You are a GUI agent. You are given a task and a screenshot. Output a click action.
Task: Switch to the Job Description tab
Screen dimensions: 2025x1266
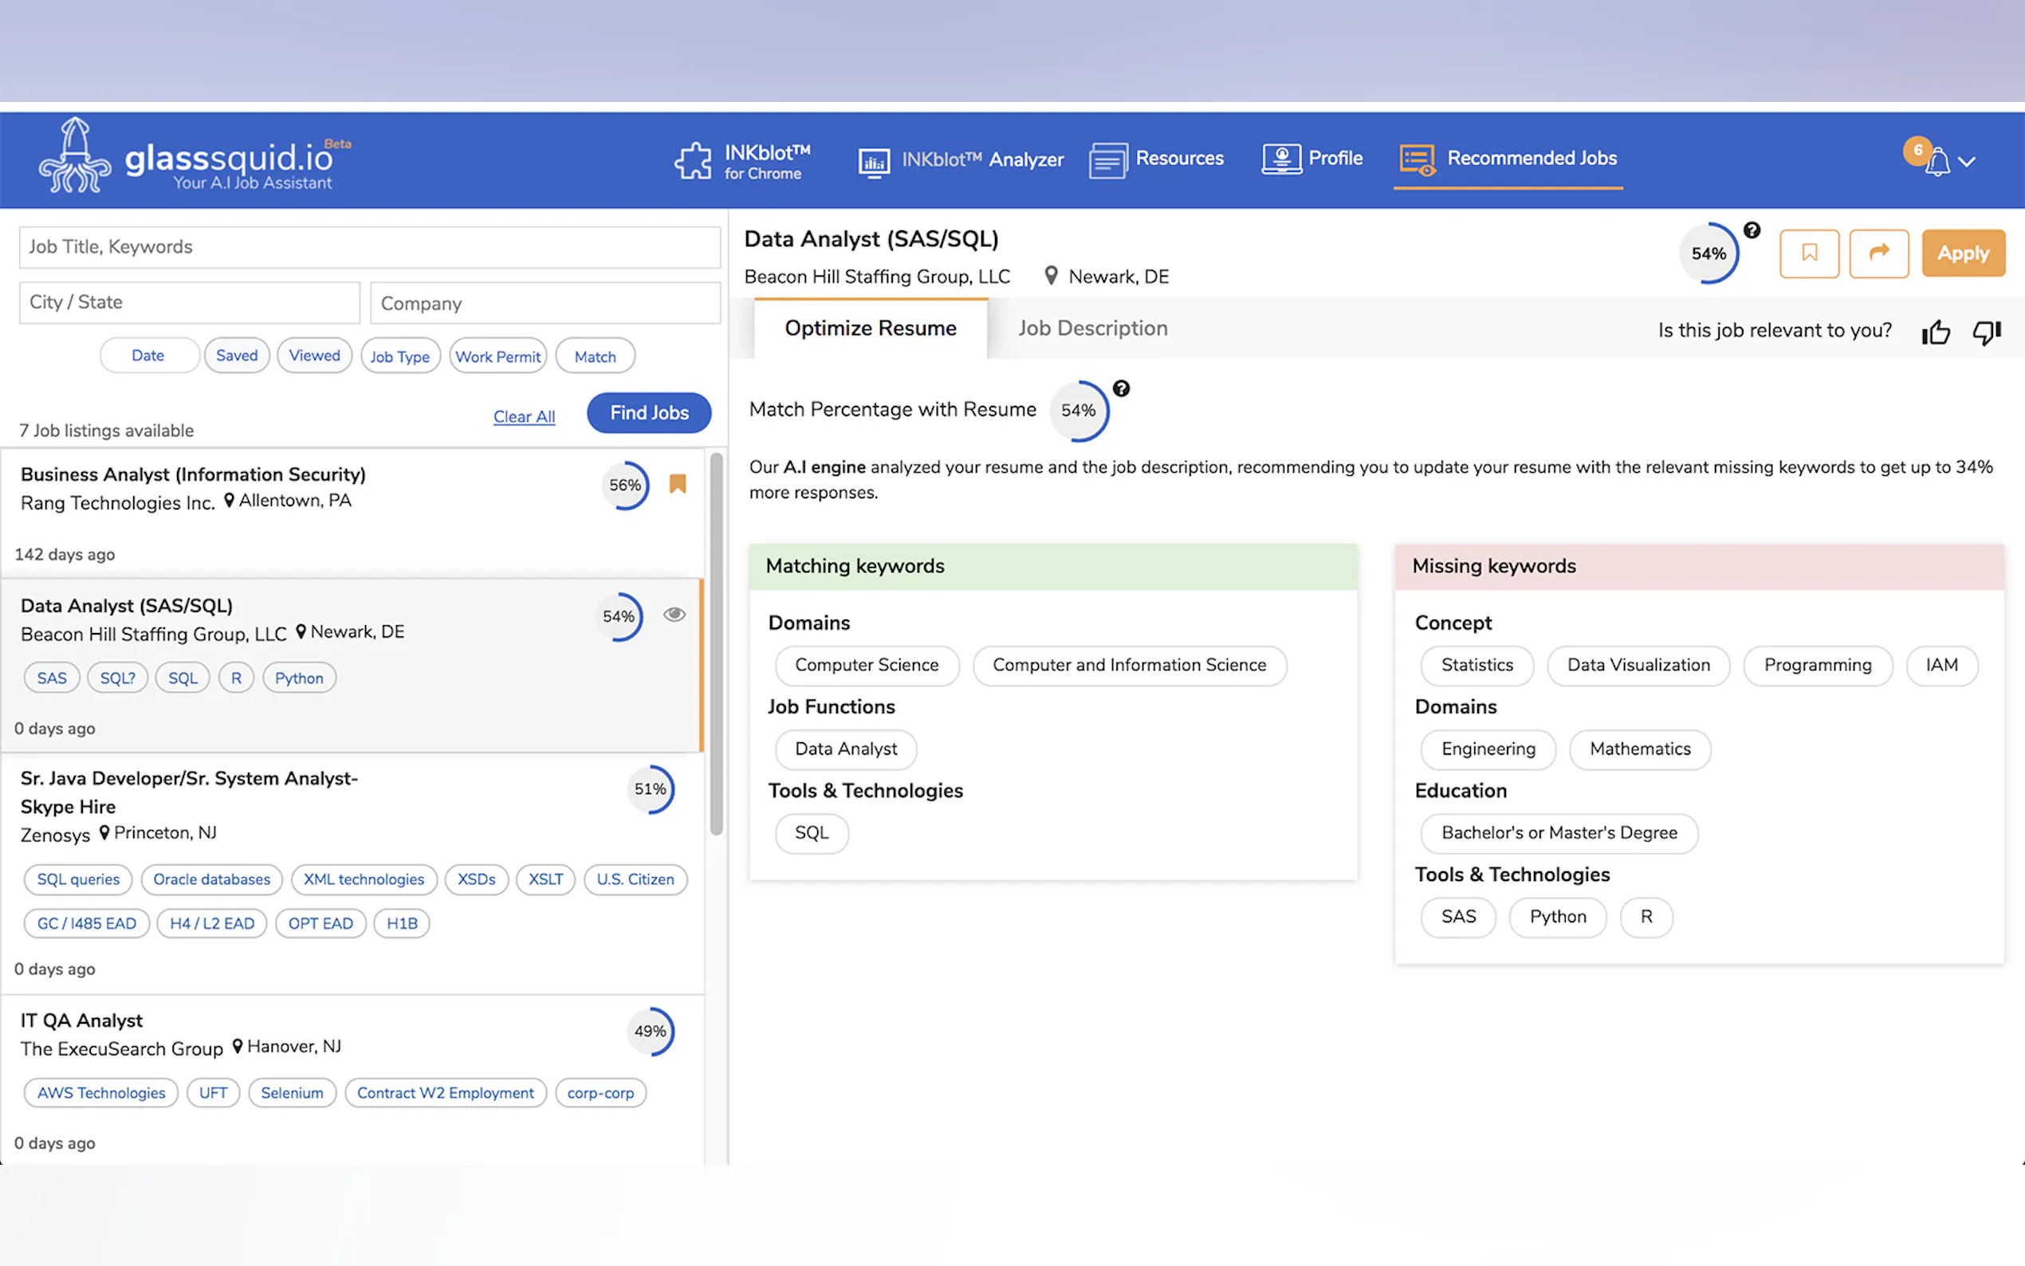tap(1091, 328)
